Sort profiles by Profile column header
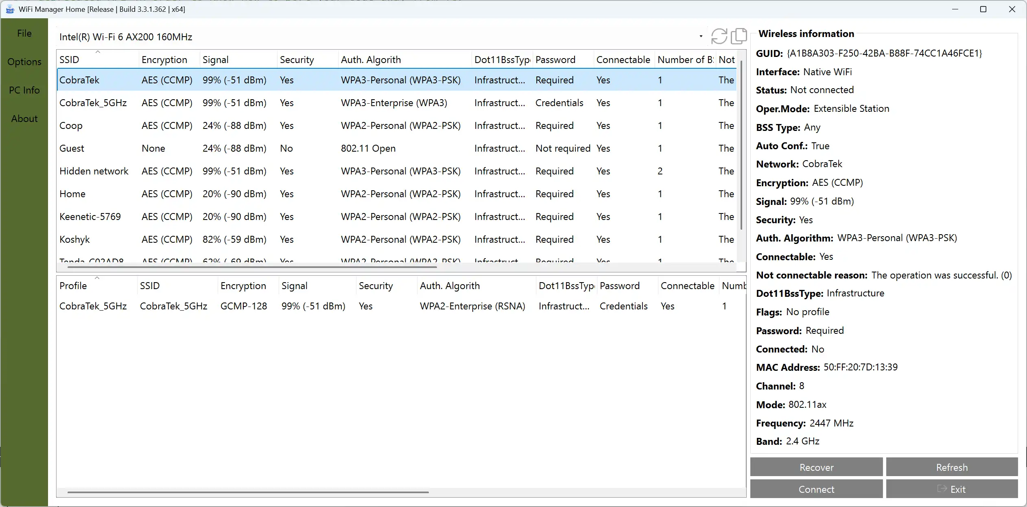Screen dimensions: 1027x507 click(x=73, y=286)
